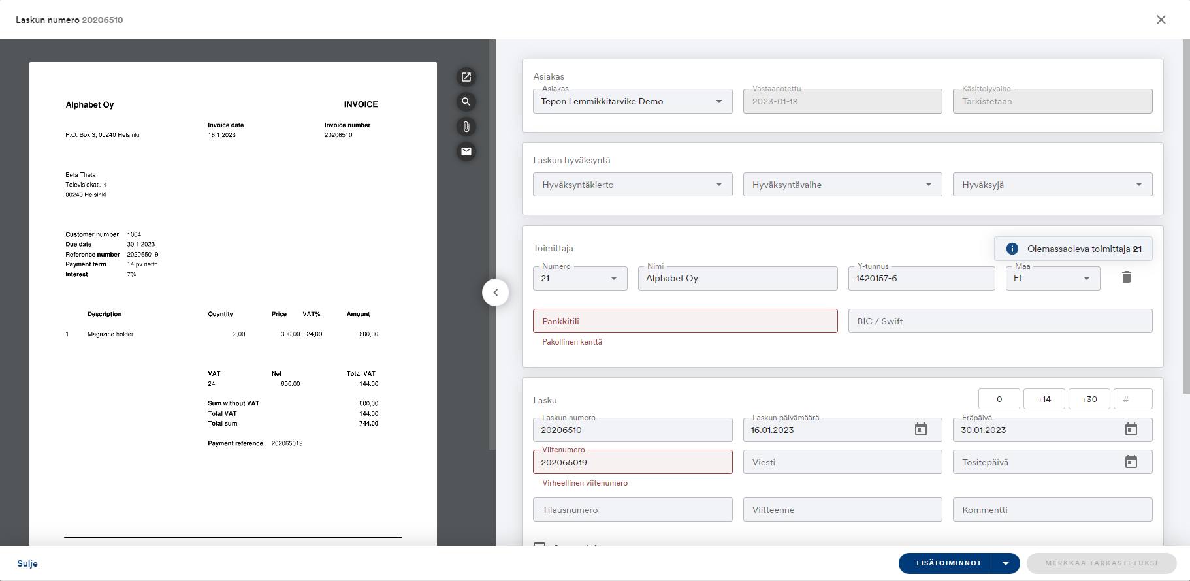This screenshot has width=1190, height=581.
Task: Expand the Asiakas customer dropdown
Action: tap(718, 101)
